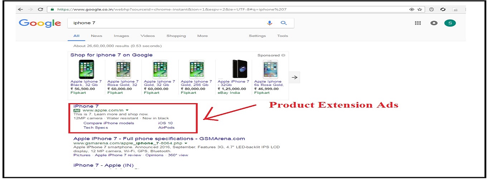This screenshot has height=179, width=487.
Task: Switch to the Videos tab
Action: (148, 36)
